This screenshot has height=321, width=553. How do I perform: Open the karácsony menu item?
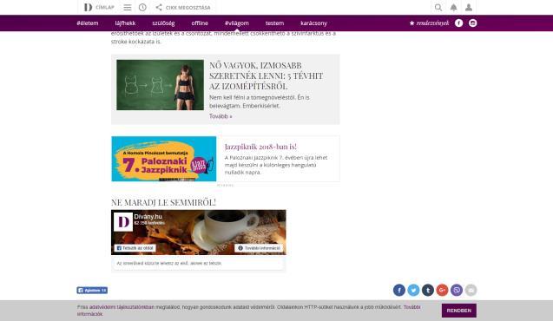tap(314, 23)
